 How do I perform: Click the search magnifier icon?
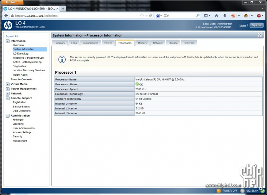pos(198,16)
